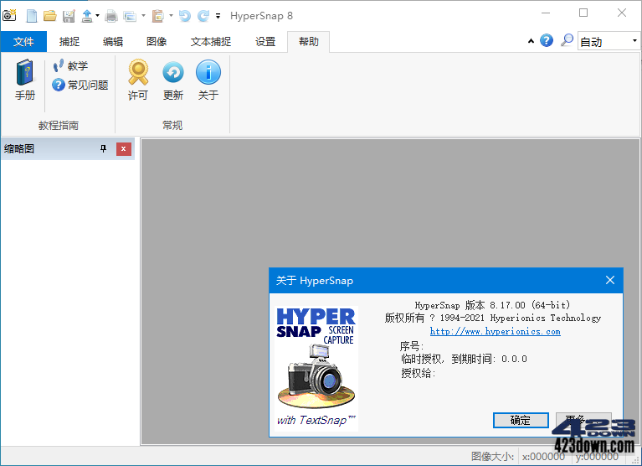Open a file with folder icon
This screenshot has height=466, width=642.
pyautogui.click(x=50, y=16)
